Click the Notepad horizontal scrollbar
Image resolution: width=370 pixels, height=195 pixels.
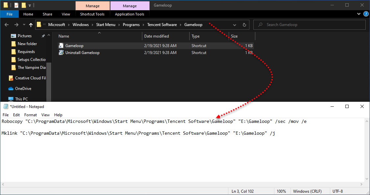pyautogui.click(x=182, y=184)
